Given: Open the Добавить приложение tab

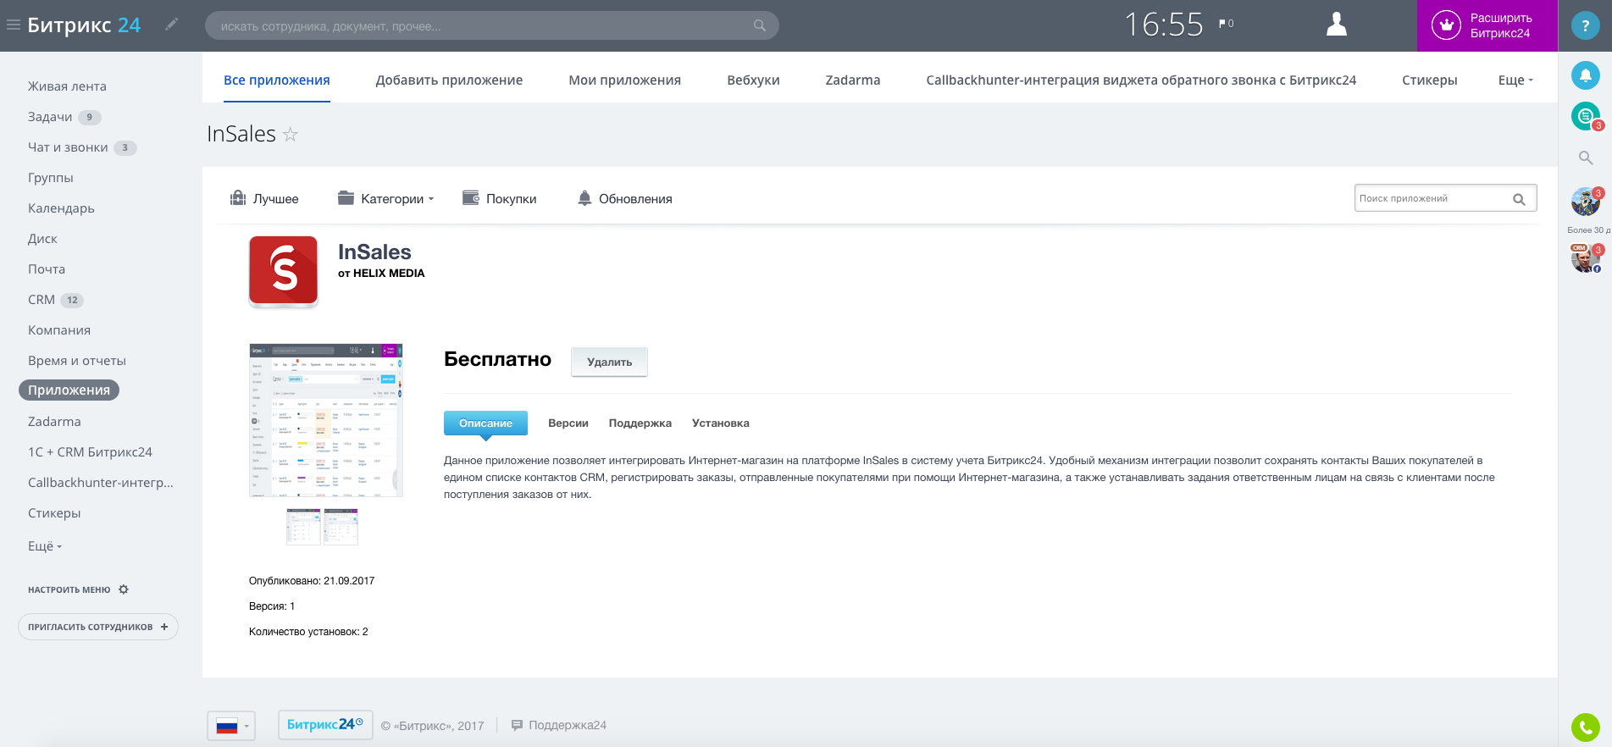Looking at the screenshot, I should 449,80.
